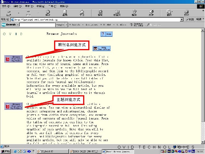Screen dimensions: 205x154
Task: Click the Forward toolbar arrow icon
Action: coord(28,12)
